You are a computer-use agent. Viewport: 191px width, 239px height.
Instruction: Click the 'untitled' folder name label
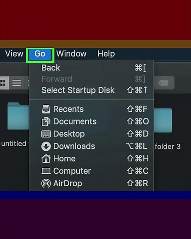[14, 144]
